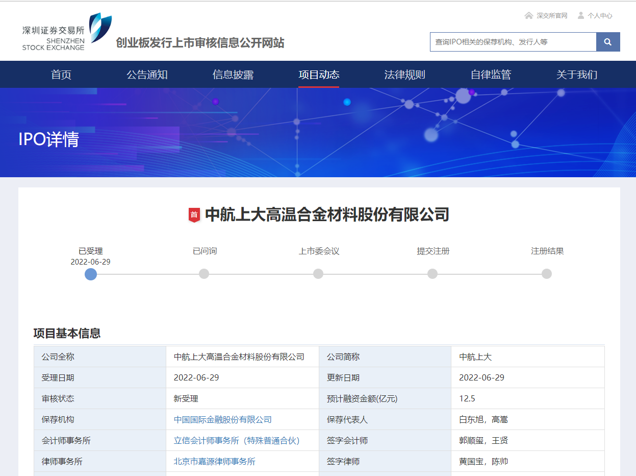Click the 律师事务所 label cell
The width and height of the screenshot is (636, 476).
tap(100, 462)
